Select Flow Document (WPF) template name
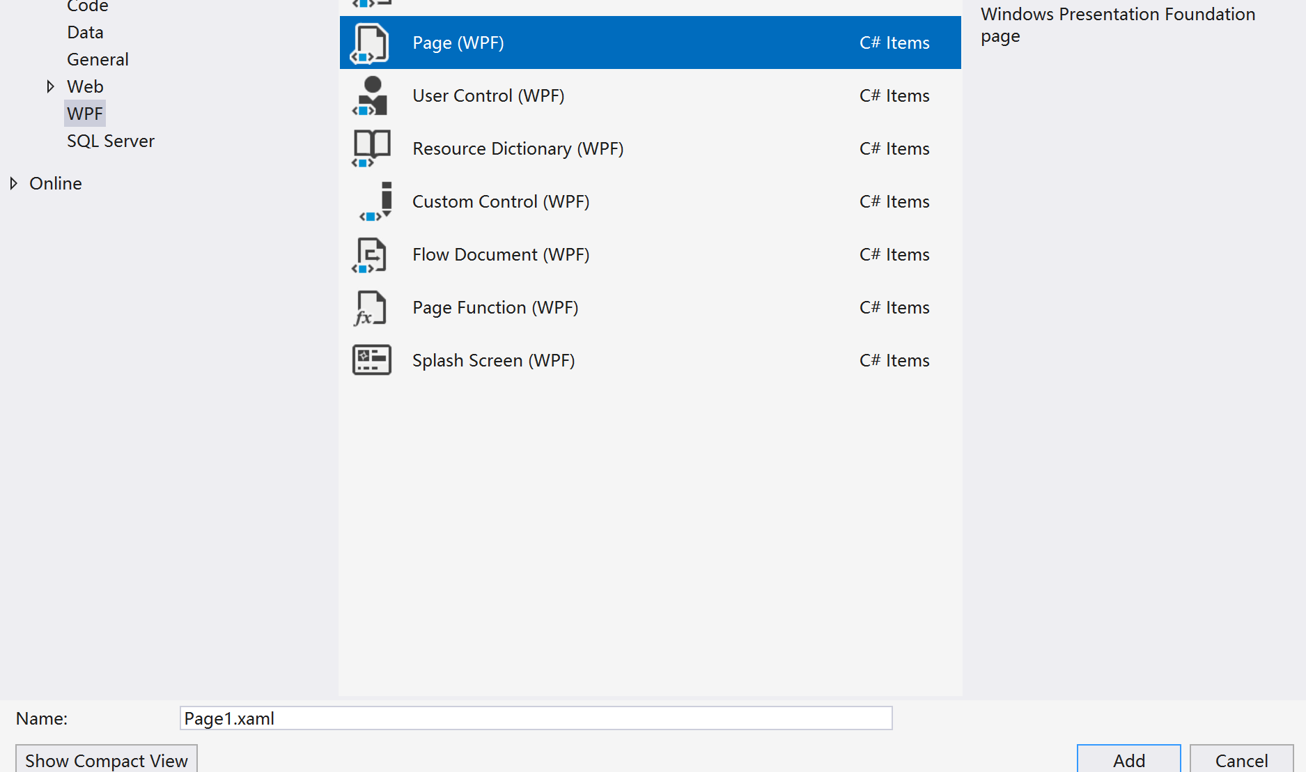 point(501,254)
